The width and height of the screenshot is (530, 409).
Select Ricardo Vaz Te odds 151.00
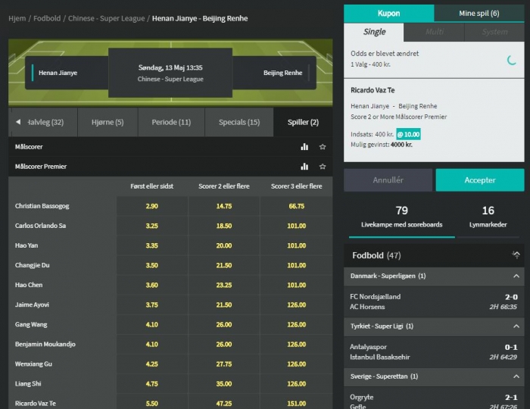click(x=297, y=403)
